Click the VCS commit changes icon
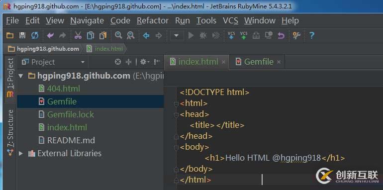Screen dimensions: 383x190 [244, 35]
